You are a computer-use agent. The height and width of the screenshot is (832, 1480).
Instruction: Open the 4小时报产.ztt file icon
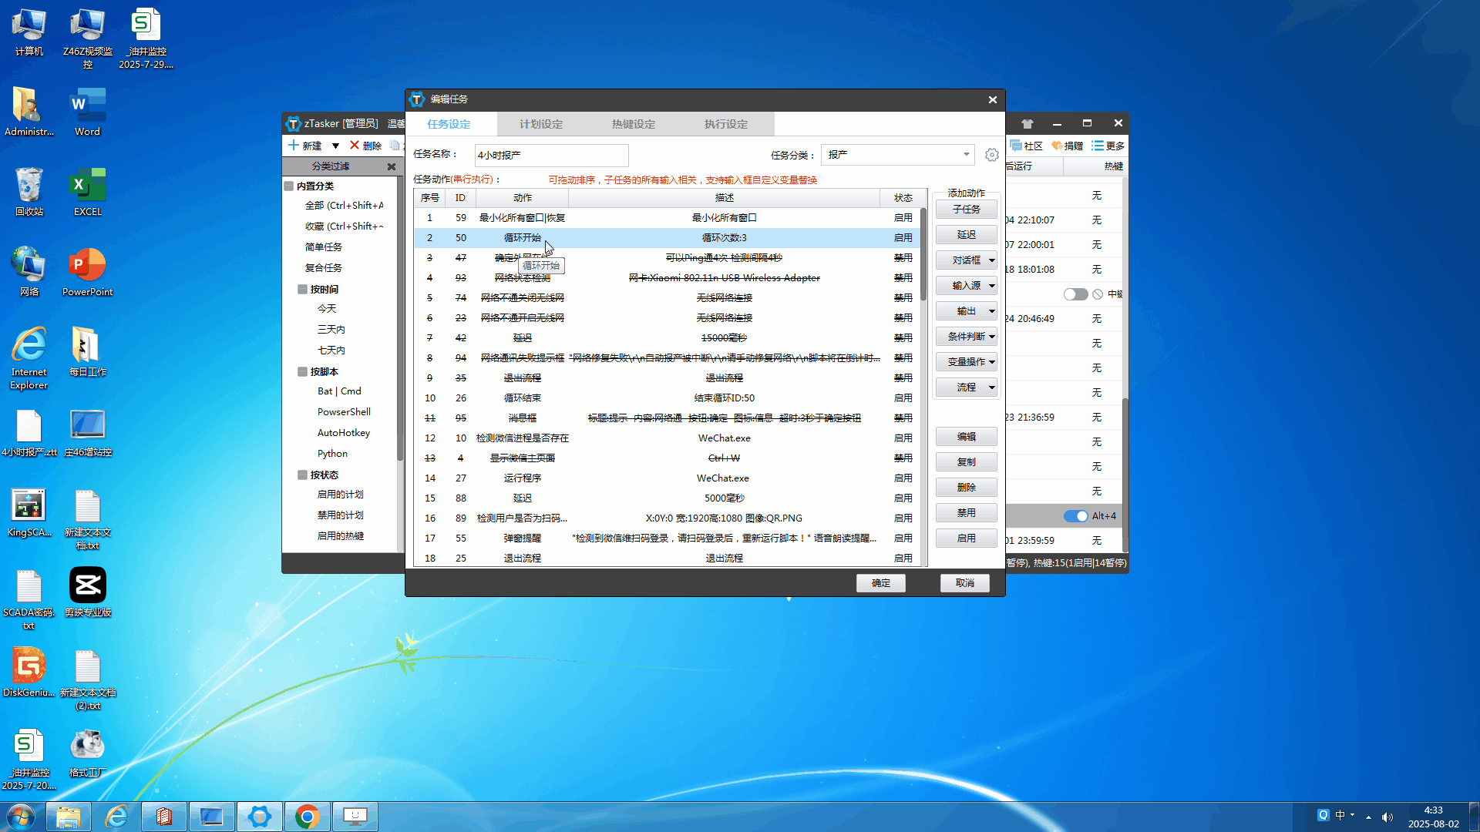pyautogui.click(x=29, y=432)
